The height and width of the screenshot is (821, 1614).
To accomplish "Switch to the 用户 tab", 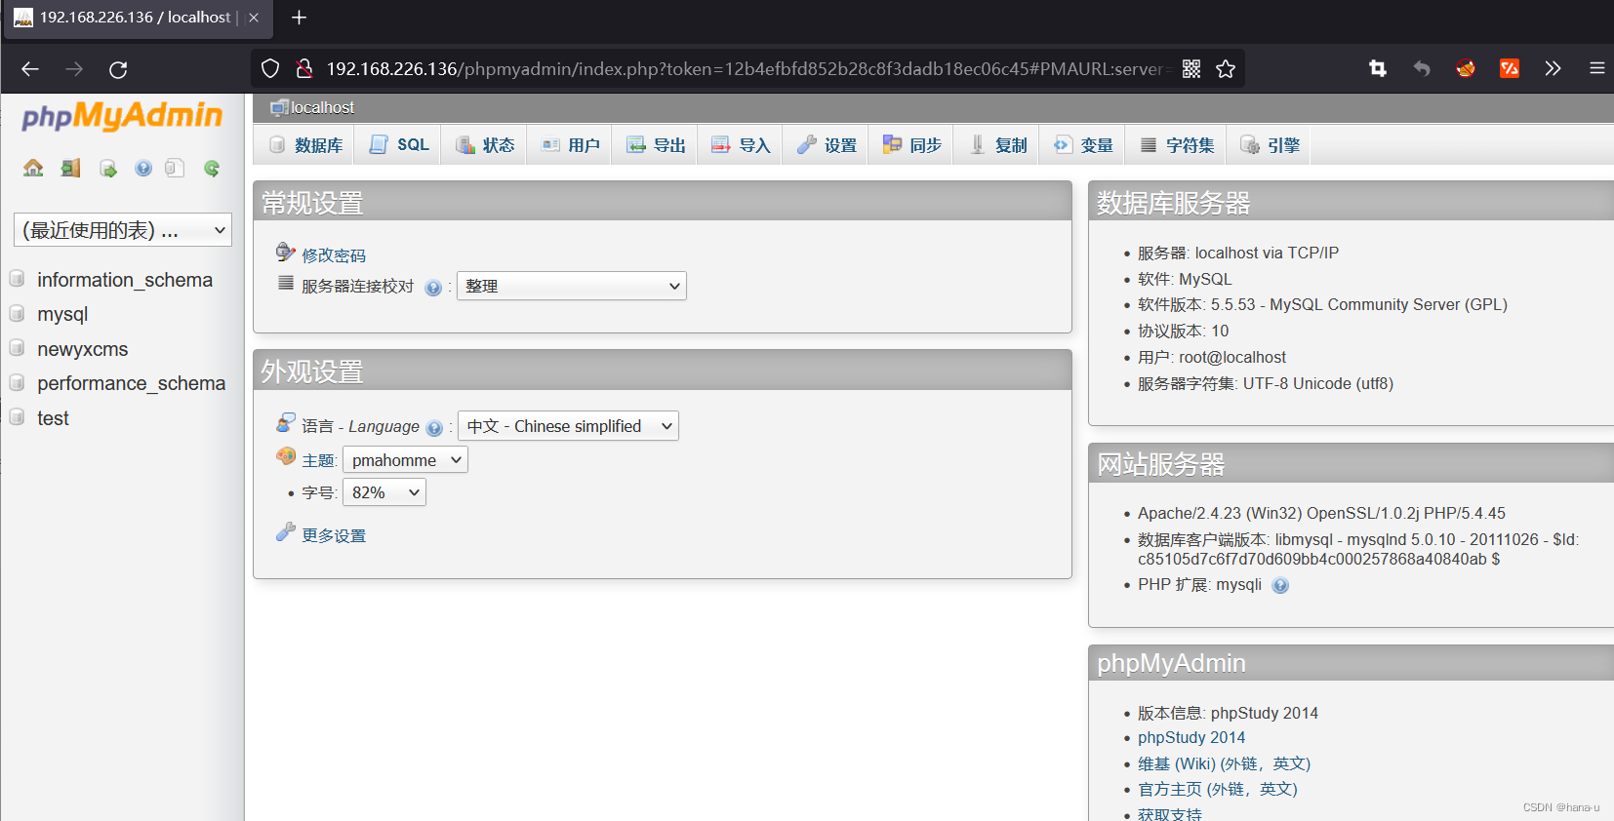I will click(x=570, y=145).
